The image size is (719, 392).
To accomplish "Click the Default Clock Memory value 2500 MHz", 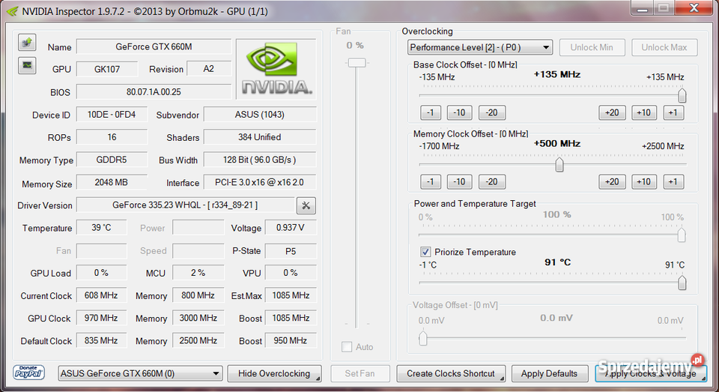I will (x=198, y=340).
